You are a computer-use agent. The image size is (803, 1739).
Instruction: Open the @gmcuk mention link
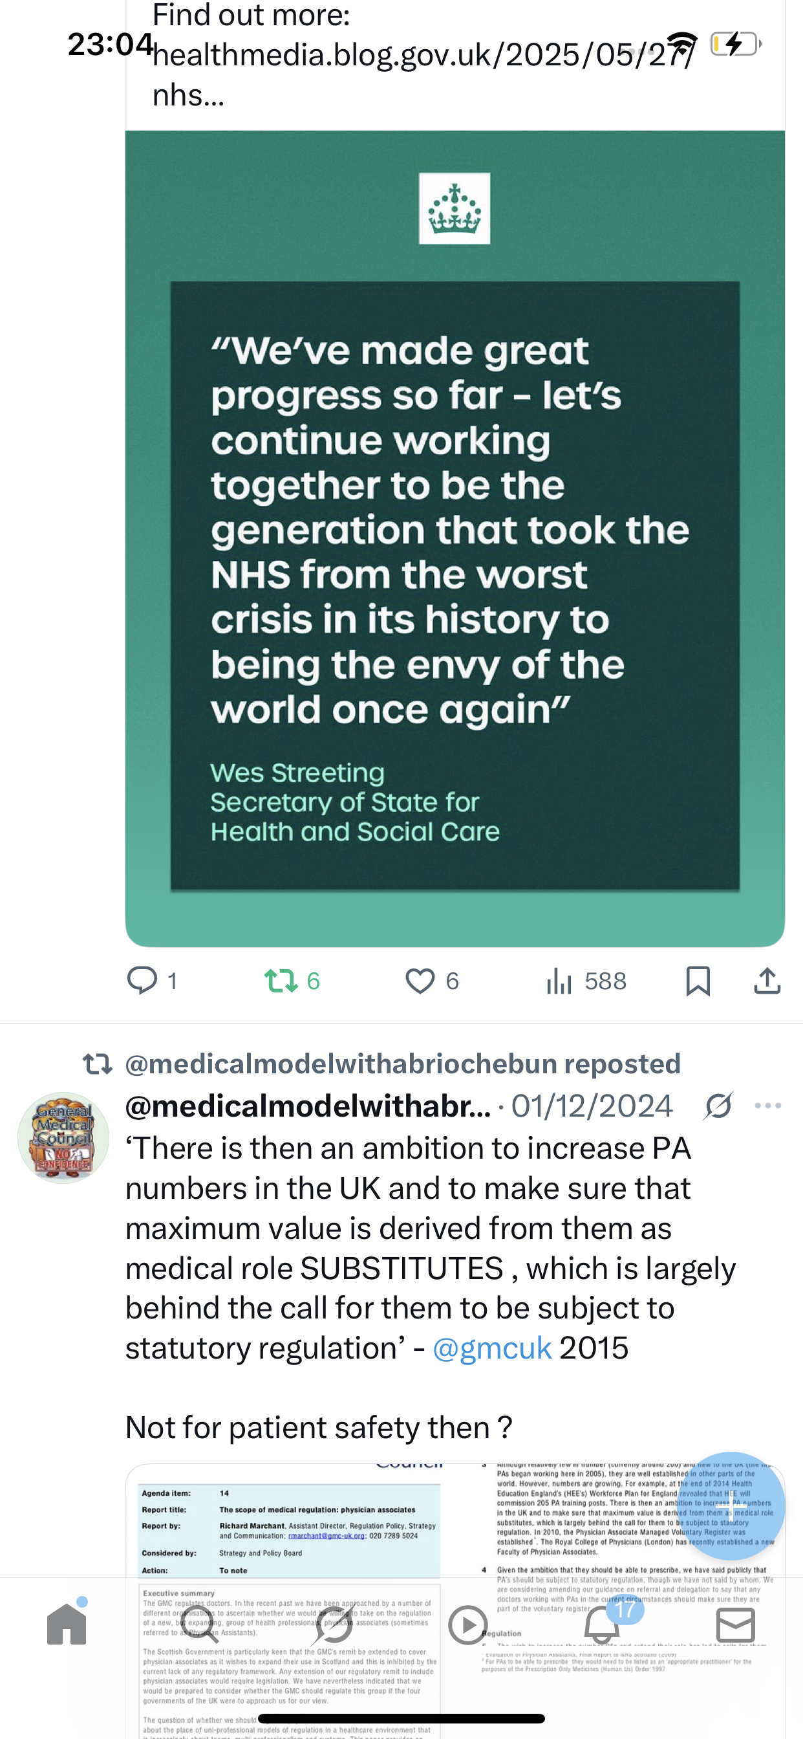point(492,1348)
